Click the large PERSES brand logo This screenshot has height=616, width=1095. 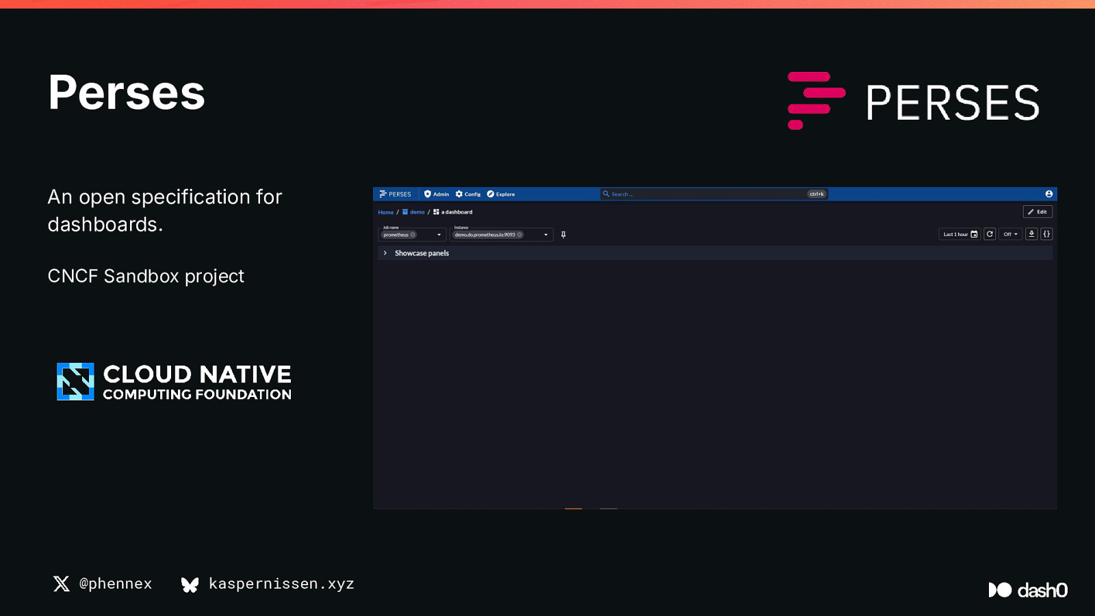[x=914, y=101]
